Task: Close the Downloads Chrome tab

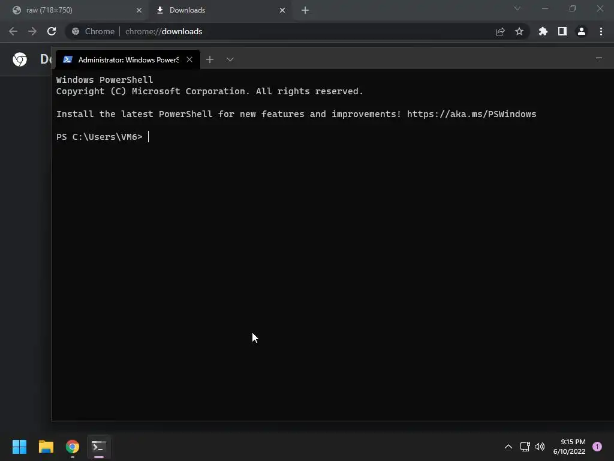Action: pos(282,10)
